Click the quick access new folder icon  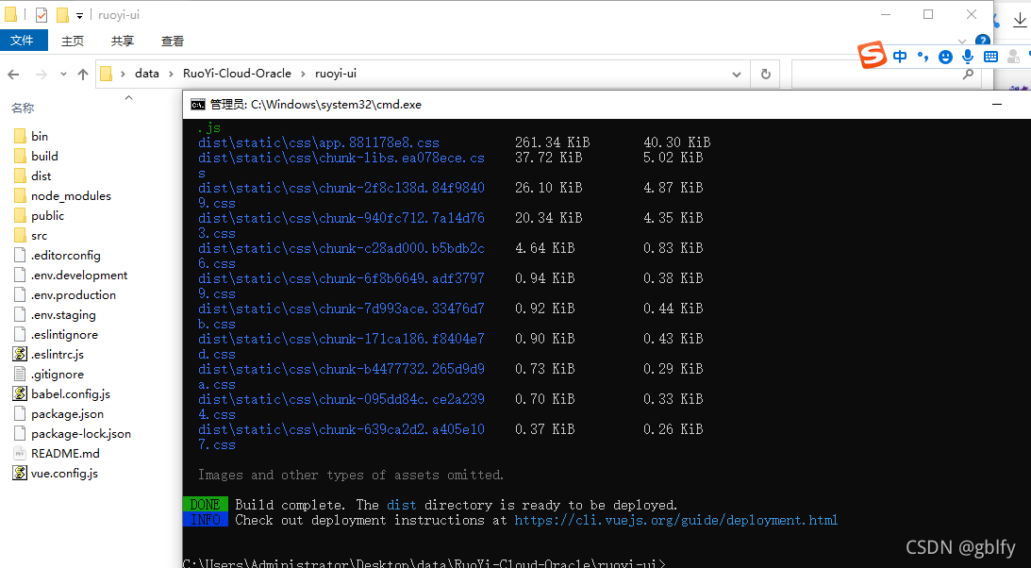tap(62, 14)
